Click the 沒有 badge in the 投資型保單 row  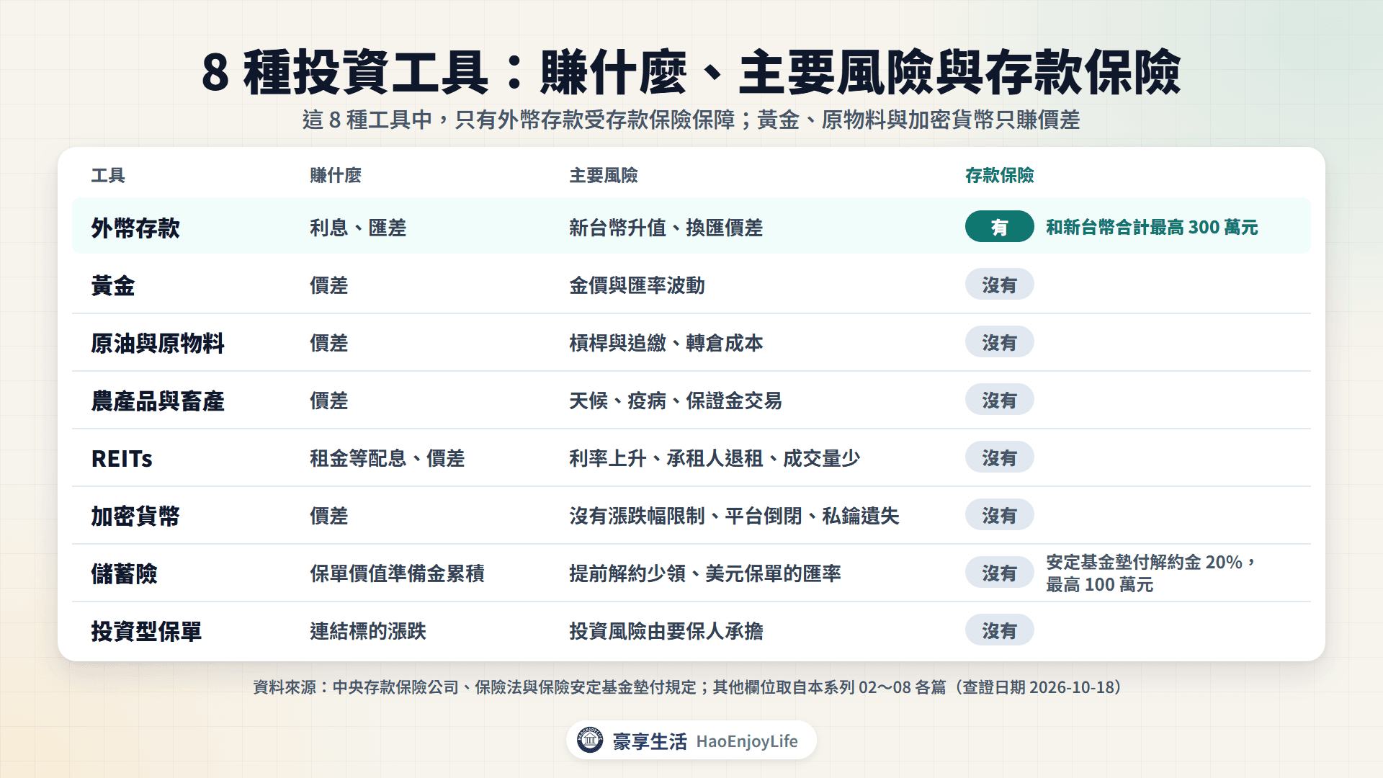coord(999,630)
